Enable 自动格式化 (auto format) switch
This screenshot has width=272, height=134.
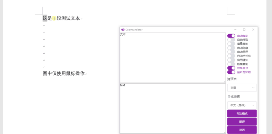pyautogui.click(x=231, y=56)
